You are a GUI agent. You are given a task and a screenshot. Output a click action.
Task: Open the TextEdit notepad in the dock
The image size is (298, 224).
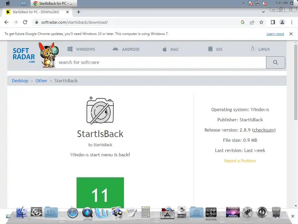pyautogui.click(x=131, y=213)
